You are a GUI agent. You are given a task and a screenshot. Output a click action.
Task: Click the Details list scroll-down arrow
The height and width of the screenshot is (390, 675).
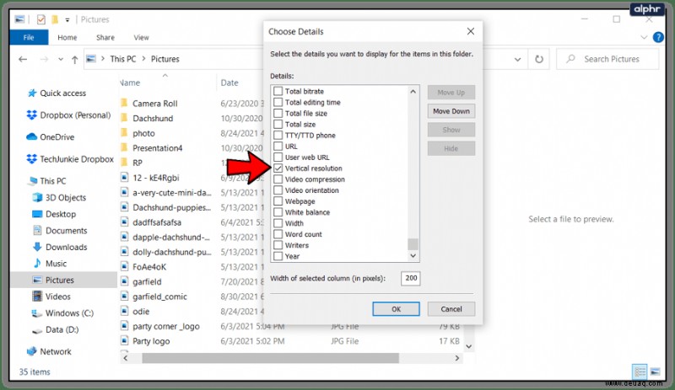pyautogui.click(x=413, y=256)
